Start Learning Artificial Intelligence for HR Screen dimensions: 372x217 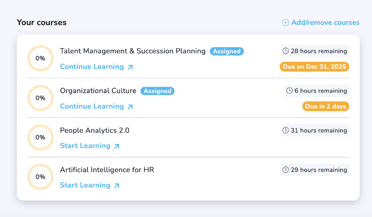tap(85, 185)
